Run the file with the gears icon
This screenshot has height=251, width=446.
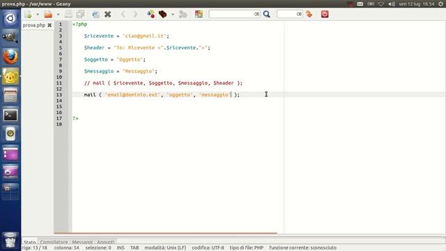[x=183, y=14]
